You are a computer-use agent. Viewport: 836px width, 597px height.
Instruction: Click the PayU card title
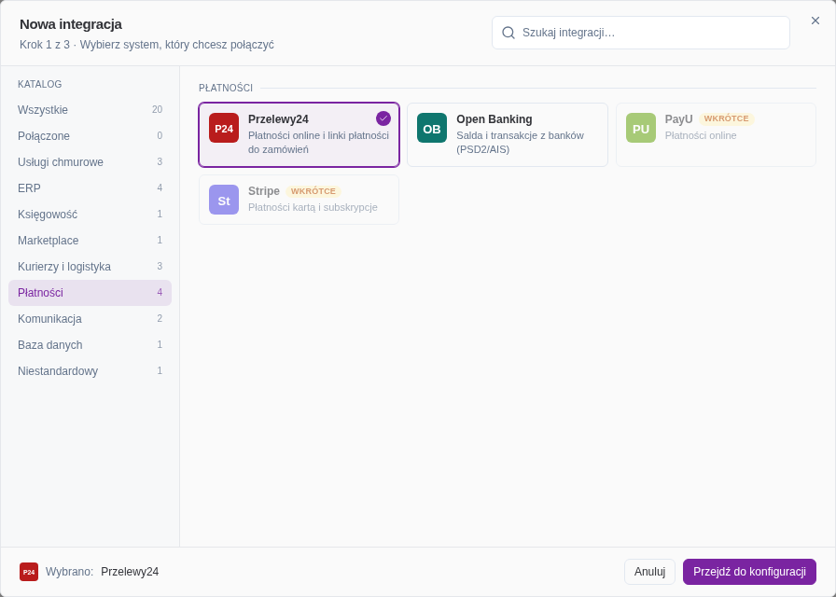click(x=678, y=119)
